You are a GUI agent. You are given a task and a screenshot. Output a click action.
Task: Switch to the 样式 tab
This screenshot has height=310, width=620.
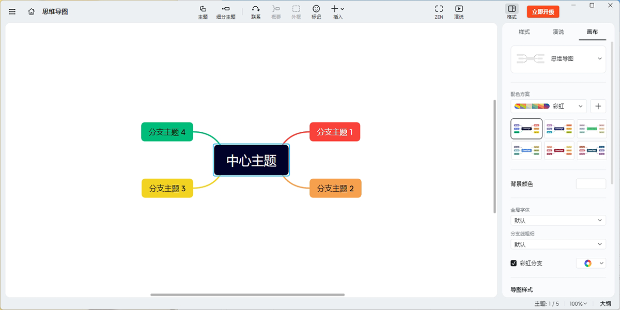pyautogui.click(x=524, y=32)
